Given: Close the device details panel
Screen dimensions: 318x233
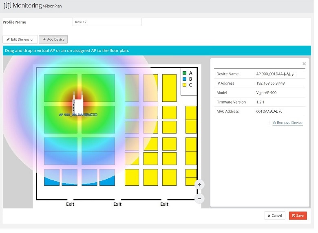Looking at the screenshot, I should [304, 64].
